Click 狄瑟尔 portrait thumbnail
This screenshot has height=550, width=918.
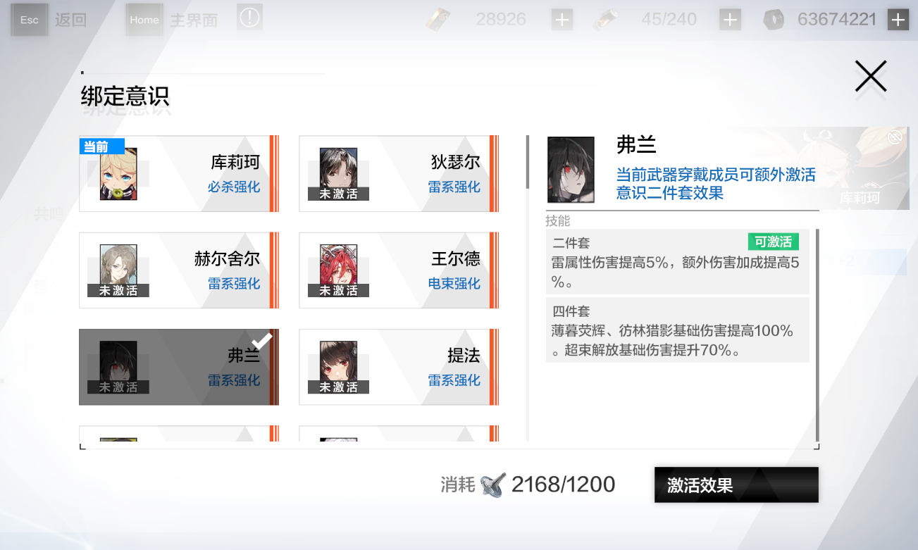coord(338,174)
